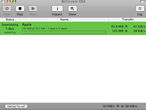The height and width of the screenshot is (110, 146).
Task: Click the upload arrows icon in Apple row
Action: 126,26
